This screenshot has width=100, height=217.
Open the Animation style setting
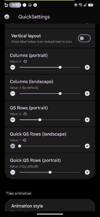point(50,205)
